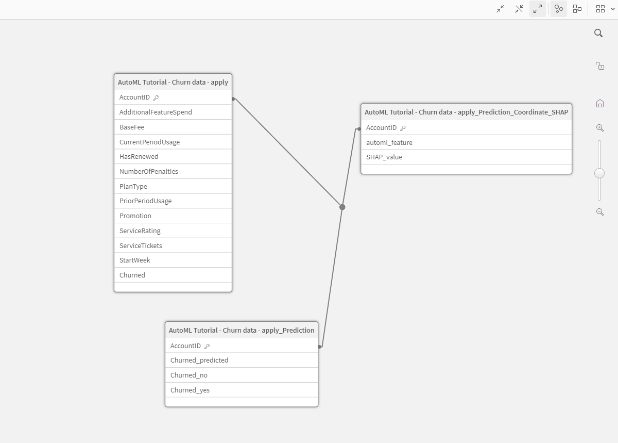The image size is (618, 443).
Task: Zoom out with the minus magnifier
Action: pyautogui.click(x=599, y=212)
